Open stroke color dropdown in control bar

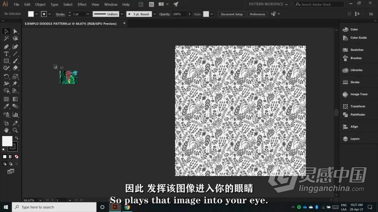(49, 14)
